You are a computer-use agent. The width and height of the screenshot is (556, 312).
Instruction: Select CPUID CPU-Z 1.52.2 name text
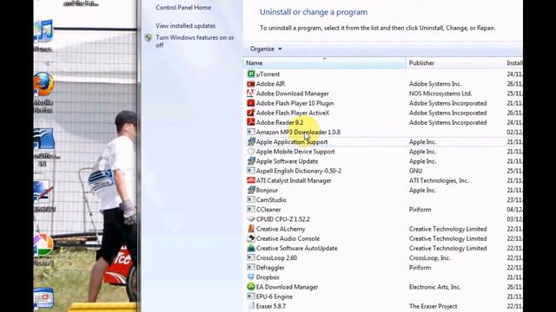283,219
